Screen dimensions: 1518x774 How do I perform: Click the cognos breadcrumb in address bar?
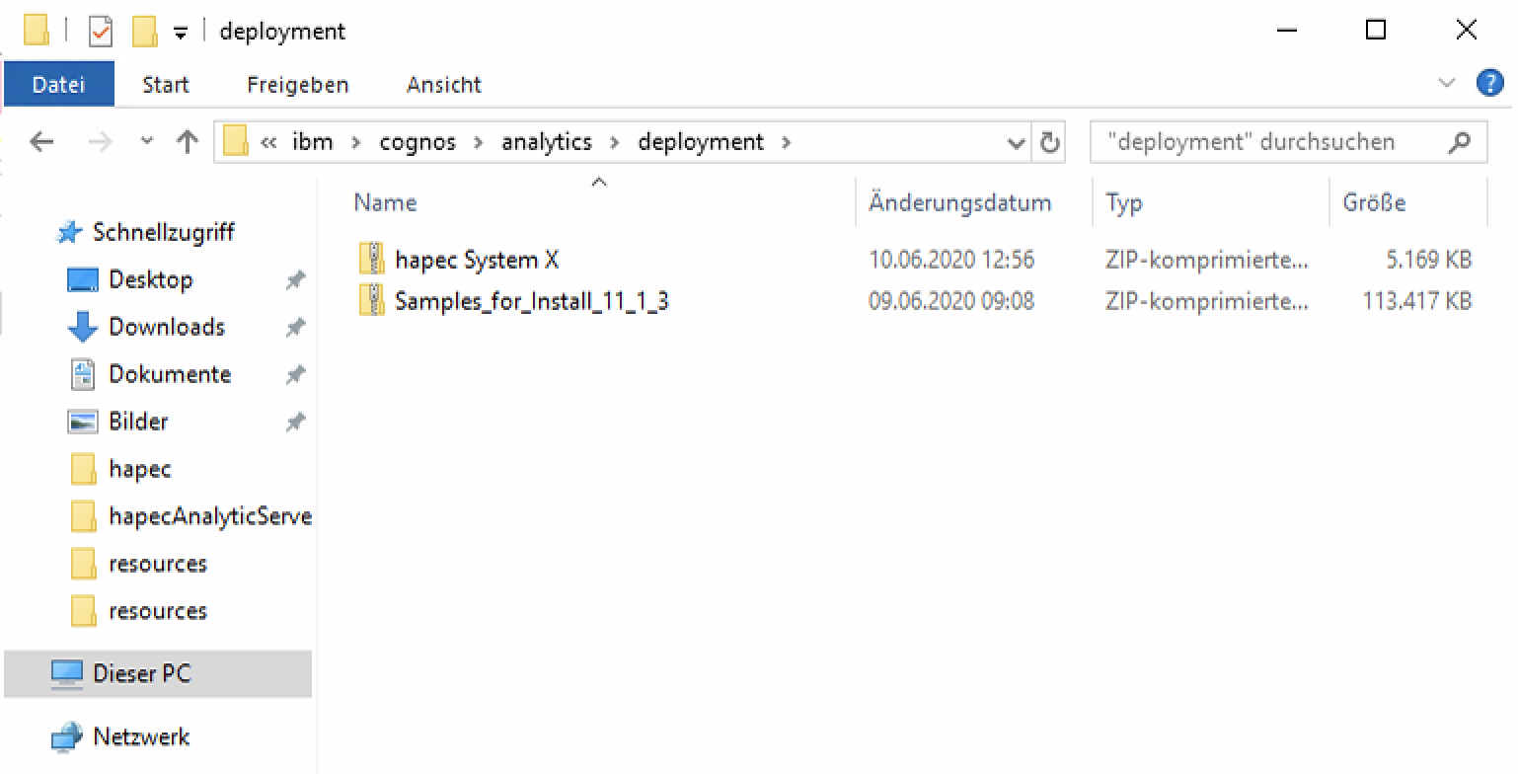[x=417, y=142]
